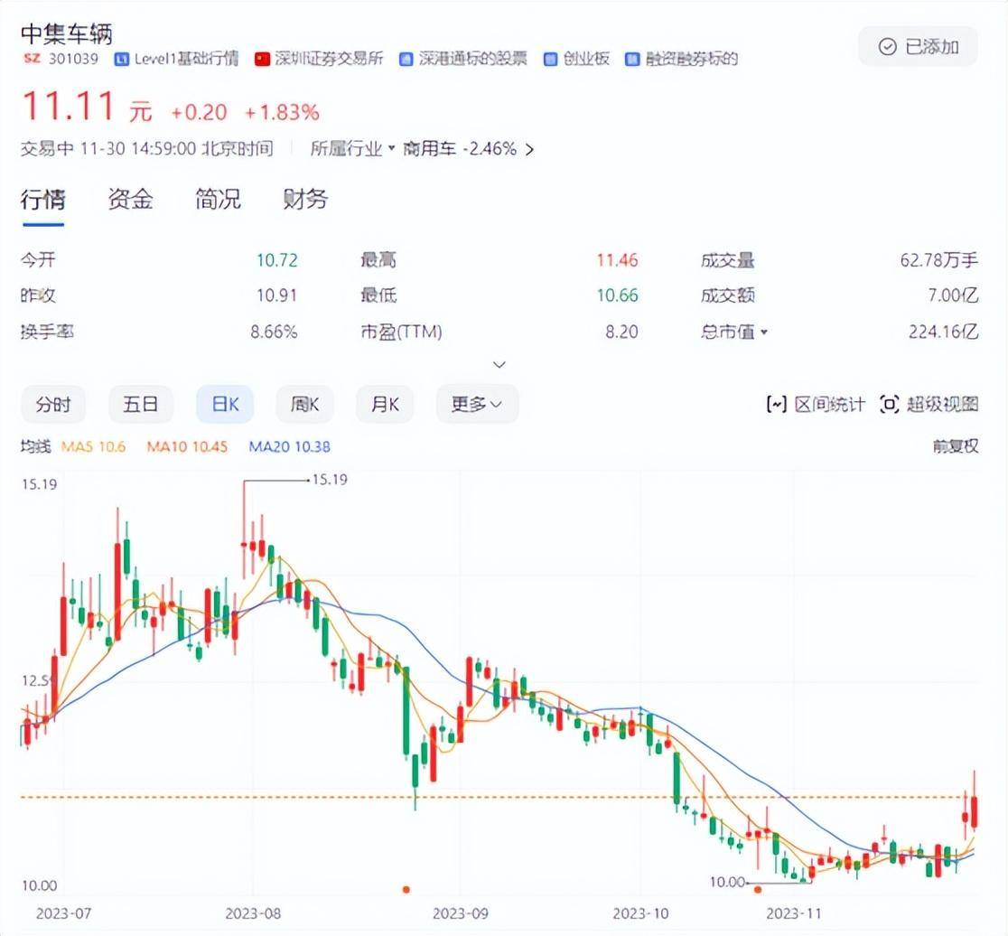
Task: Click the stock name 中集车辆
Action: pos(67,33)
